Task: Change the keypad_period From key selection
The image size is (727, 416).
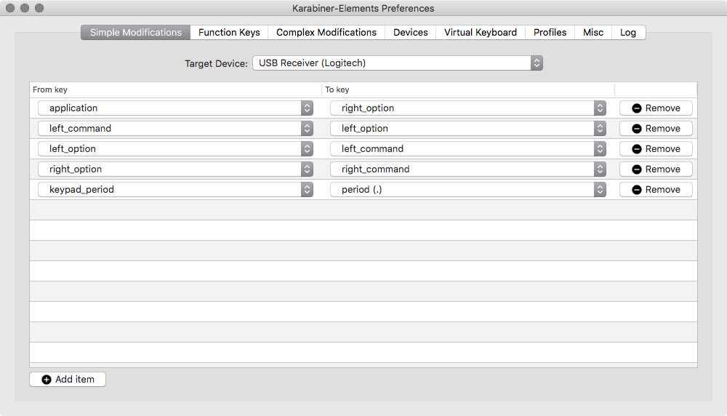Action: 175,190
